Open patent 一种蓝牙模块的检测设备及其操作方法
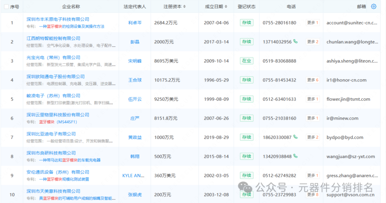Image resolution: width=386 pixels, height=203 pixels. 71,26
